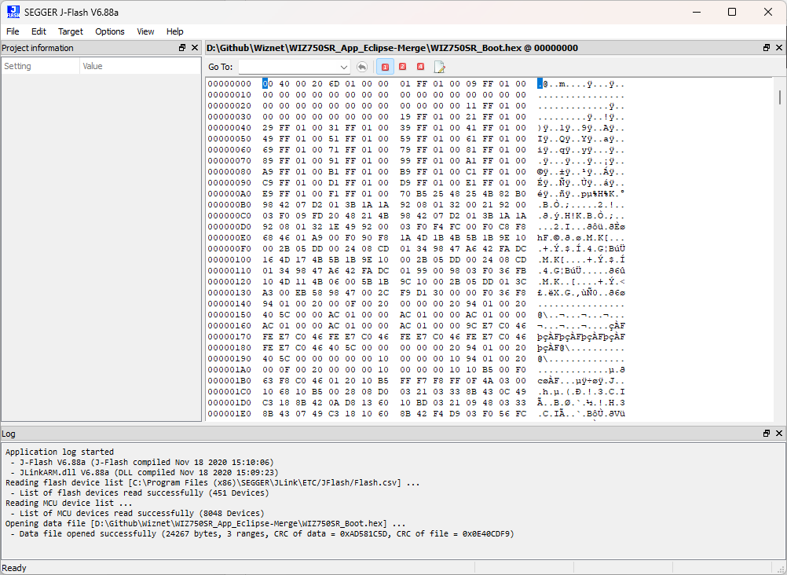
Task: Click the address label 00000100
Action: tap(229, 260)
